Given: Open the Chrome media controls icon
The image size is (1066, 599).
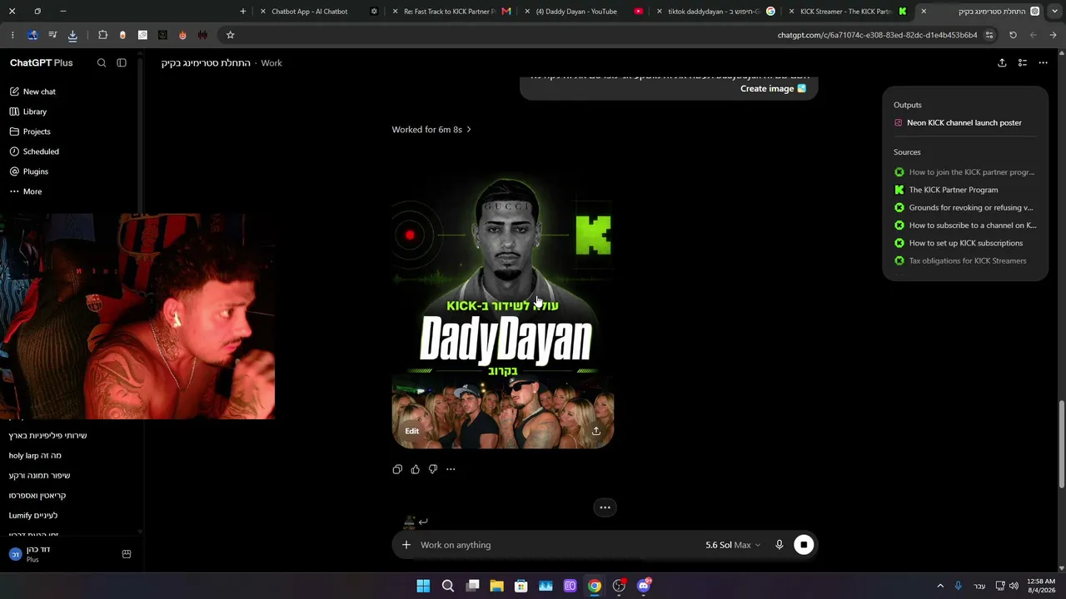Looking at the screenshot, I should click(52, 35).
